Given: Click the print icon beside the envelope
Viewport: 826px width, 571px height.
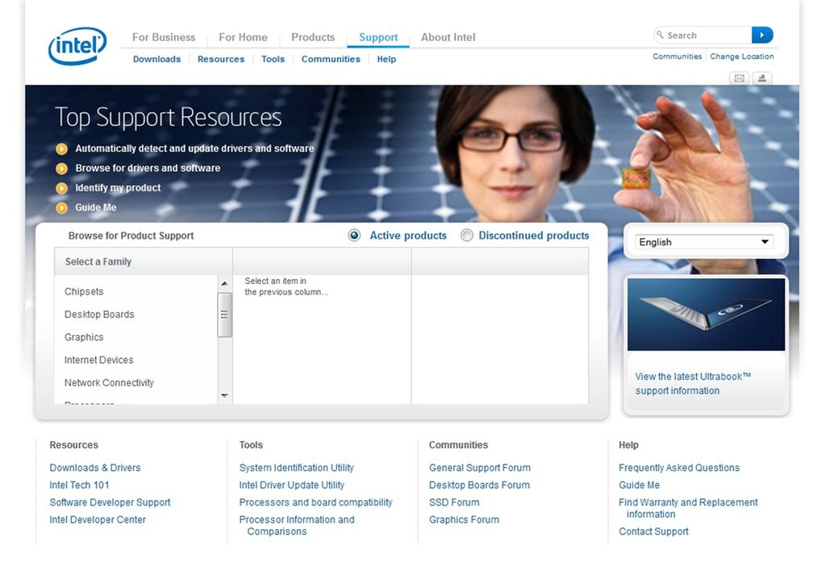Looking at the screenshot, I should coord(762,78).
